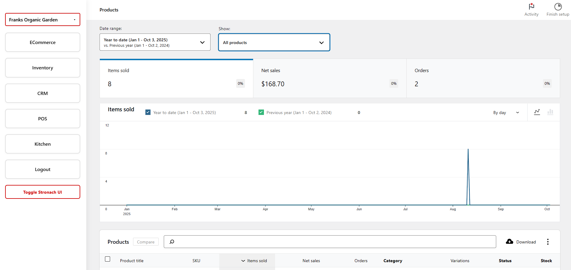The height and width of the screenshot is (270, 571).
Task: Sort by Items sold column
Action: pyautogui.click(x=254, y=261)
